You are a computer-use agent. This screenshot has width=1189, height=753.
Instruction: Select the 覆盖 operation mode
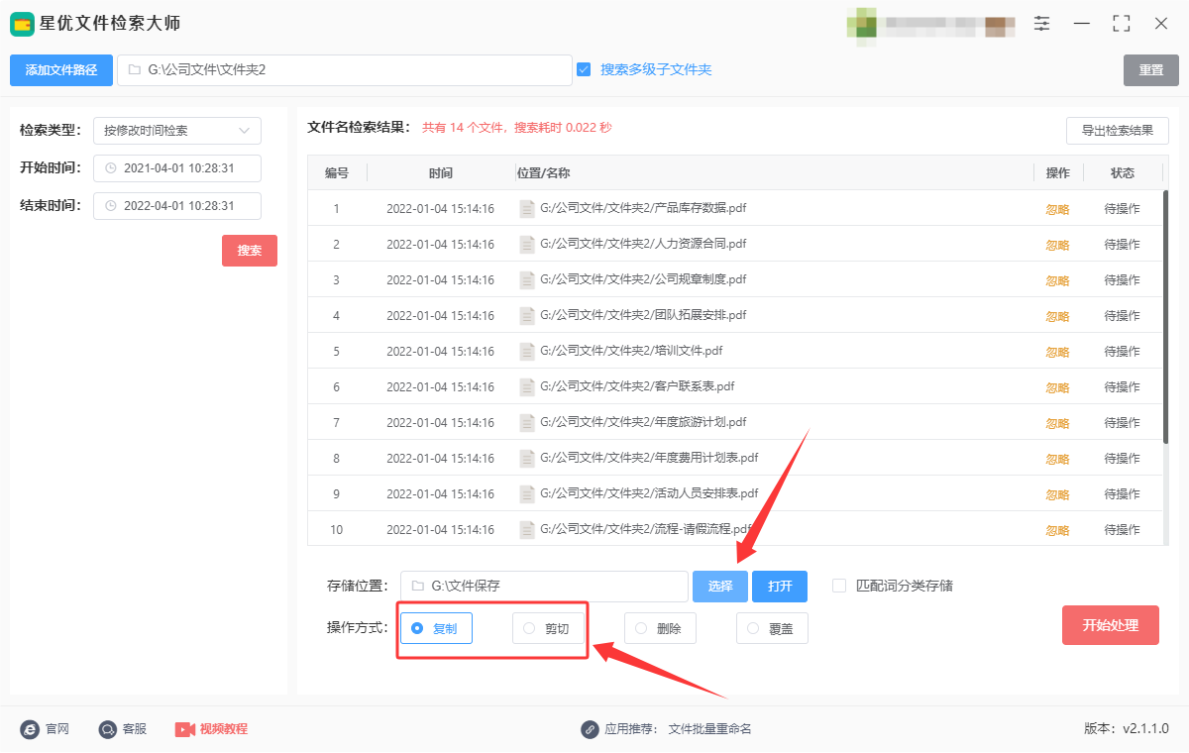(x=772, y=628)
